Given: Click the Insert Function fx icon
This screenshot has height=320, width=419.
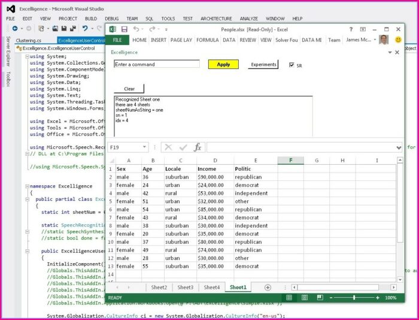Looking at the screenshot, I should pyautogui.click(x=198, y=147).
